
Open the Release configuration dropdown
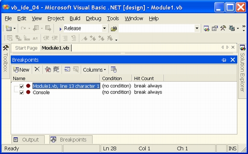click(x=104, y=29)
